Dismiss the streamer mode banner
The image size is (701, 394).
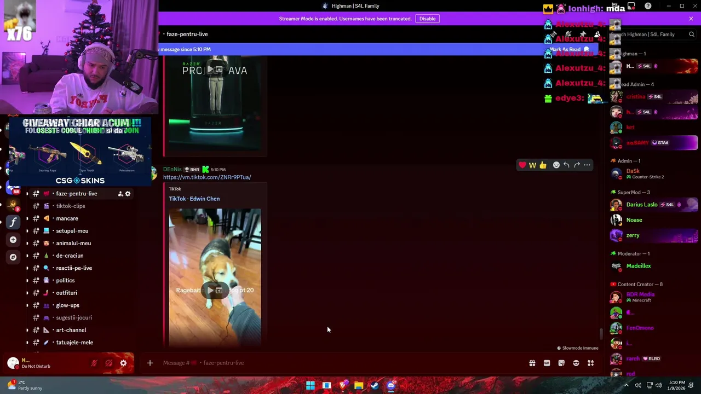click(x=691, y=19)
